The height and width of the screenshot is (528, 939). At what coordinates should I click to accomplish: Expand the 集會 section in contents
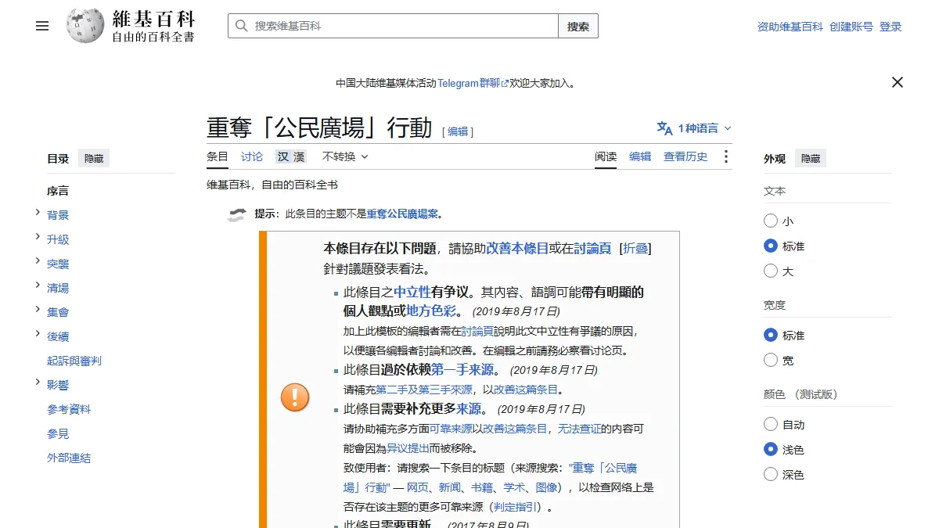point(38,310)
